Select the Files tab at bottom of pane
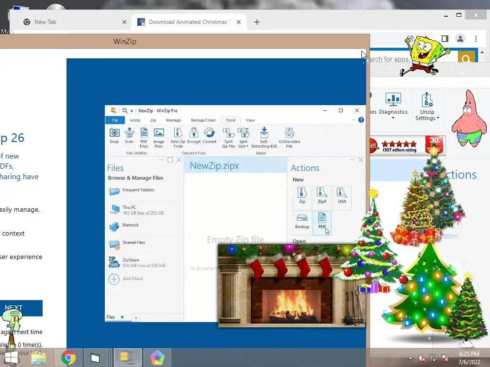This screenshot has height=367, width=490. click(x=111, y=317)
